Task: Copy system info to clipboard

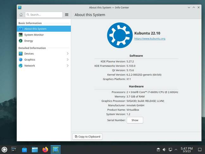Action: point(87,137)
